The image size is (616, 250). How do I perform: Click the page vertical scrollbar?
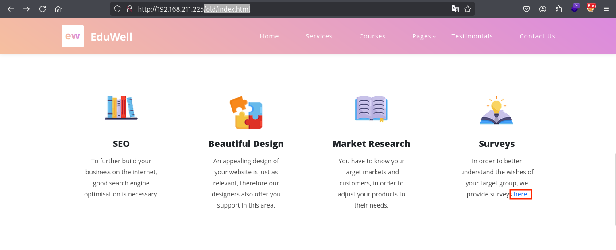point(614,189)
